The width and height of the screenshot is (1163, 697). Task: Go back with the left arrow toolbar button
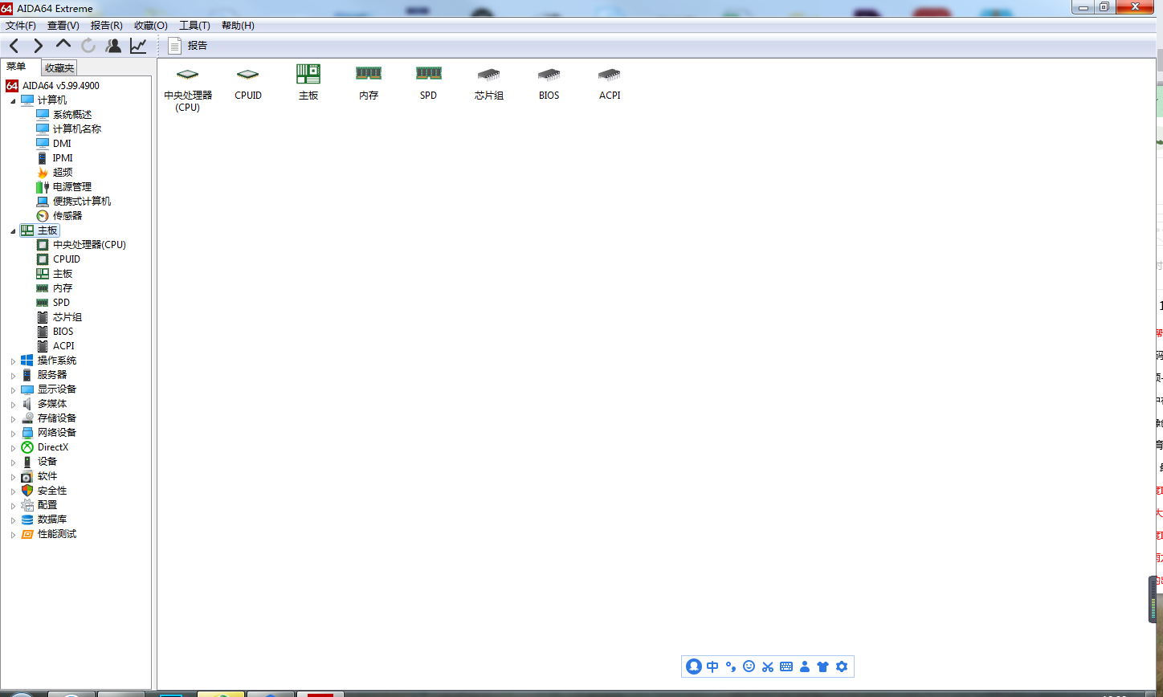[x=14, y=46]
